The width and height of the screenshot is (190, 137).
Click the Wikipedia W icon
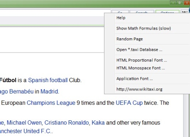tap(184, 12)
